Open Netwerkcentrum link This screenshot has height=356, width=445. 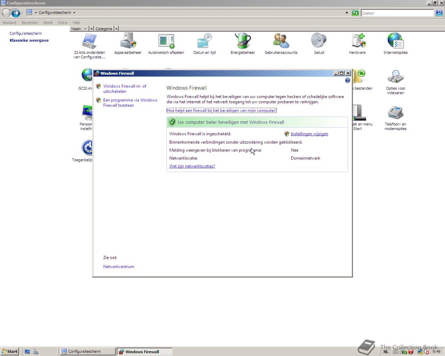[119, 267]
